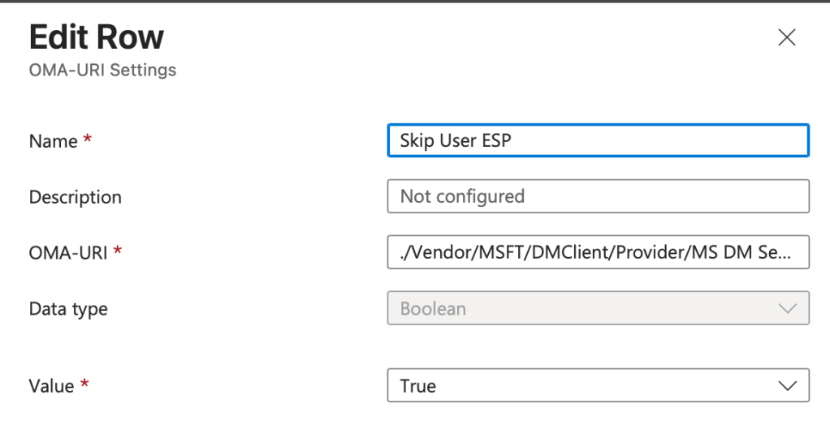Select the True text in Value
Image resolution: width=830 pixels, height=421 pixels.
pos(418,386)
